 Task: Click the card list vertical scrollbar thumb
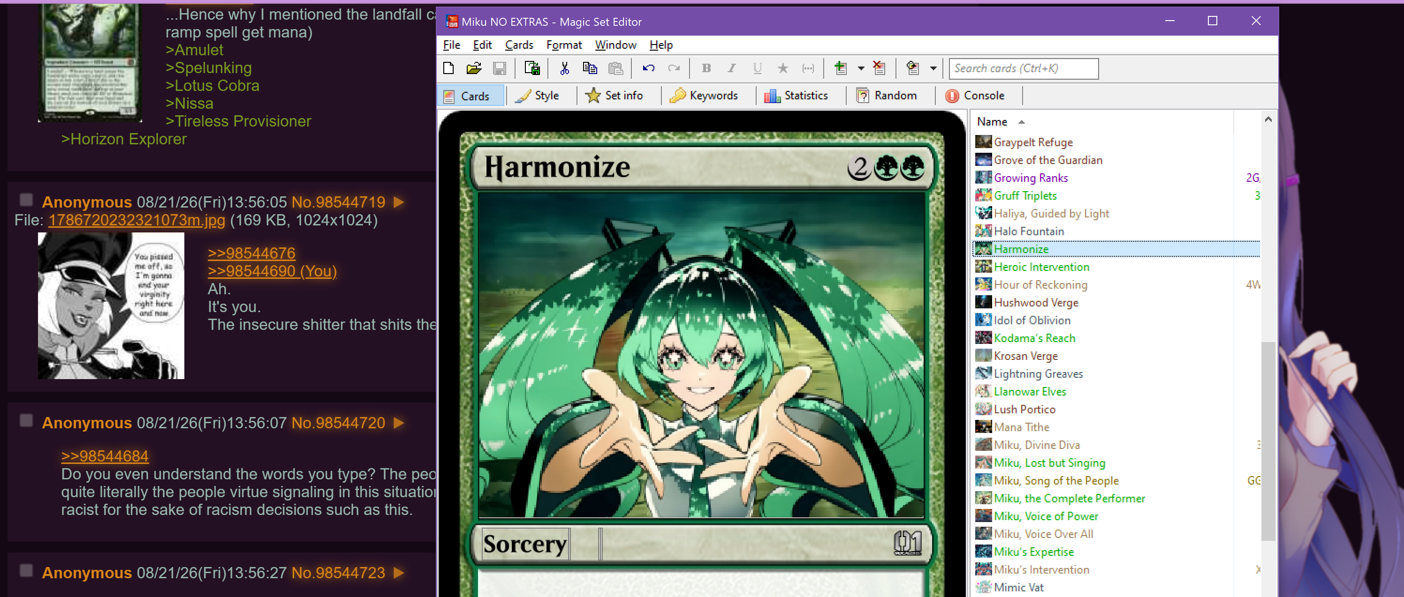(1268, 441)
